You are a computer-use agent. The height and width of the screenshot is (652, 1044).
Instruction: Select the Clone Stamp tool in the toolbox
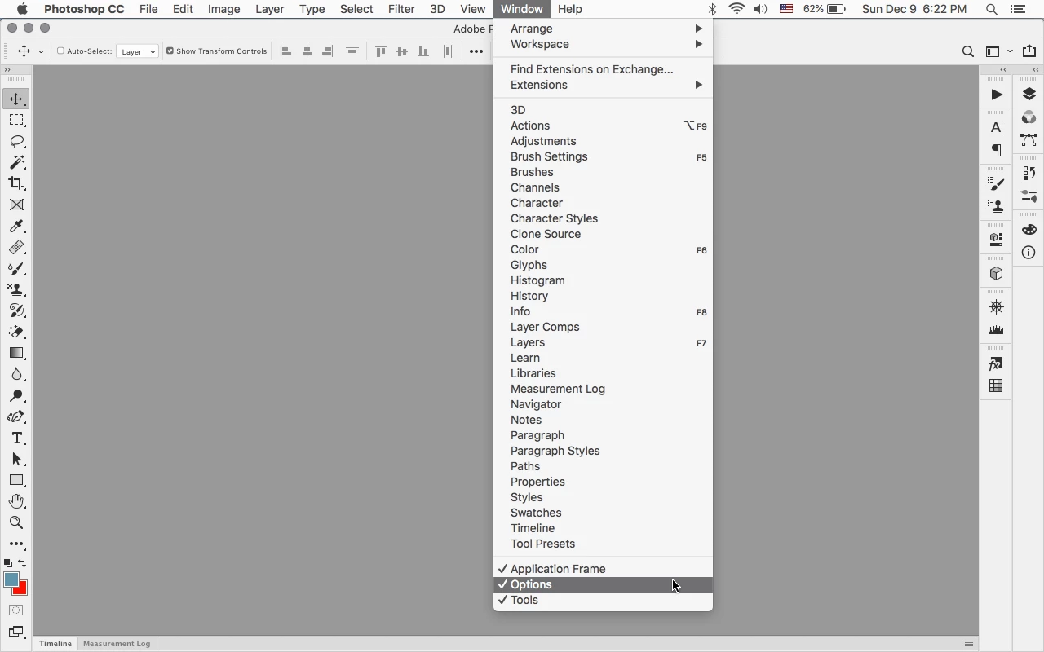tap(16, 289)
